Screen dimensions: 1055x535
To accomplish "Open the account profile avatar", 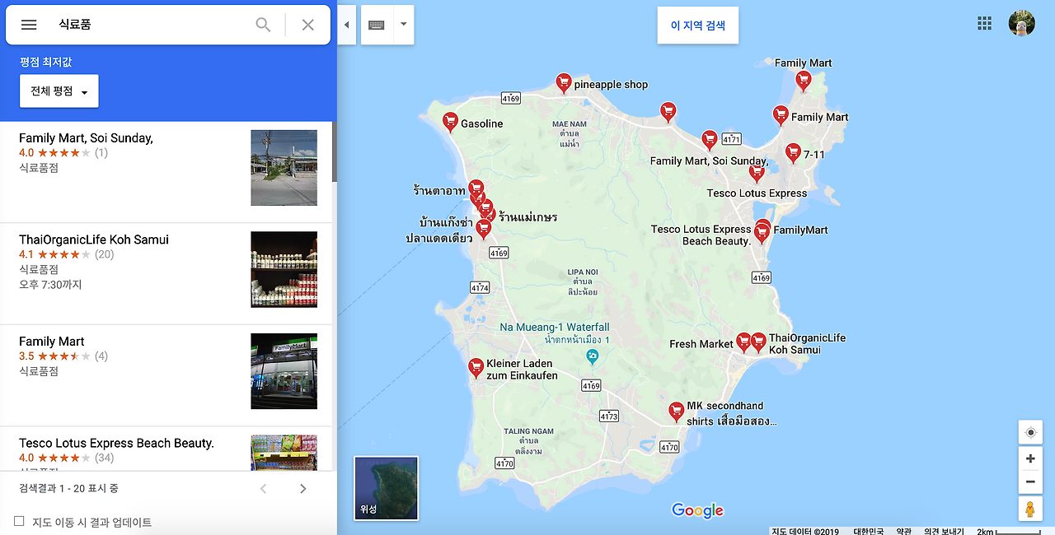I will (1021, 23).
